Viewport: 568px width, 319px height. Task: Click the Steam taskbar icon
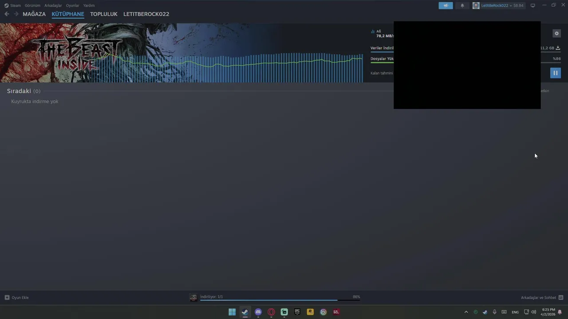[x=245, y=312]
